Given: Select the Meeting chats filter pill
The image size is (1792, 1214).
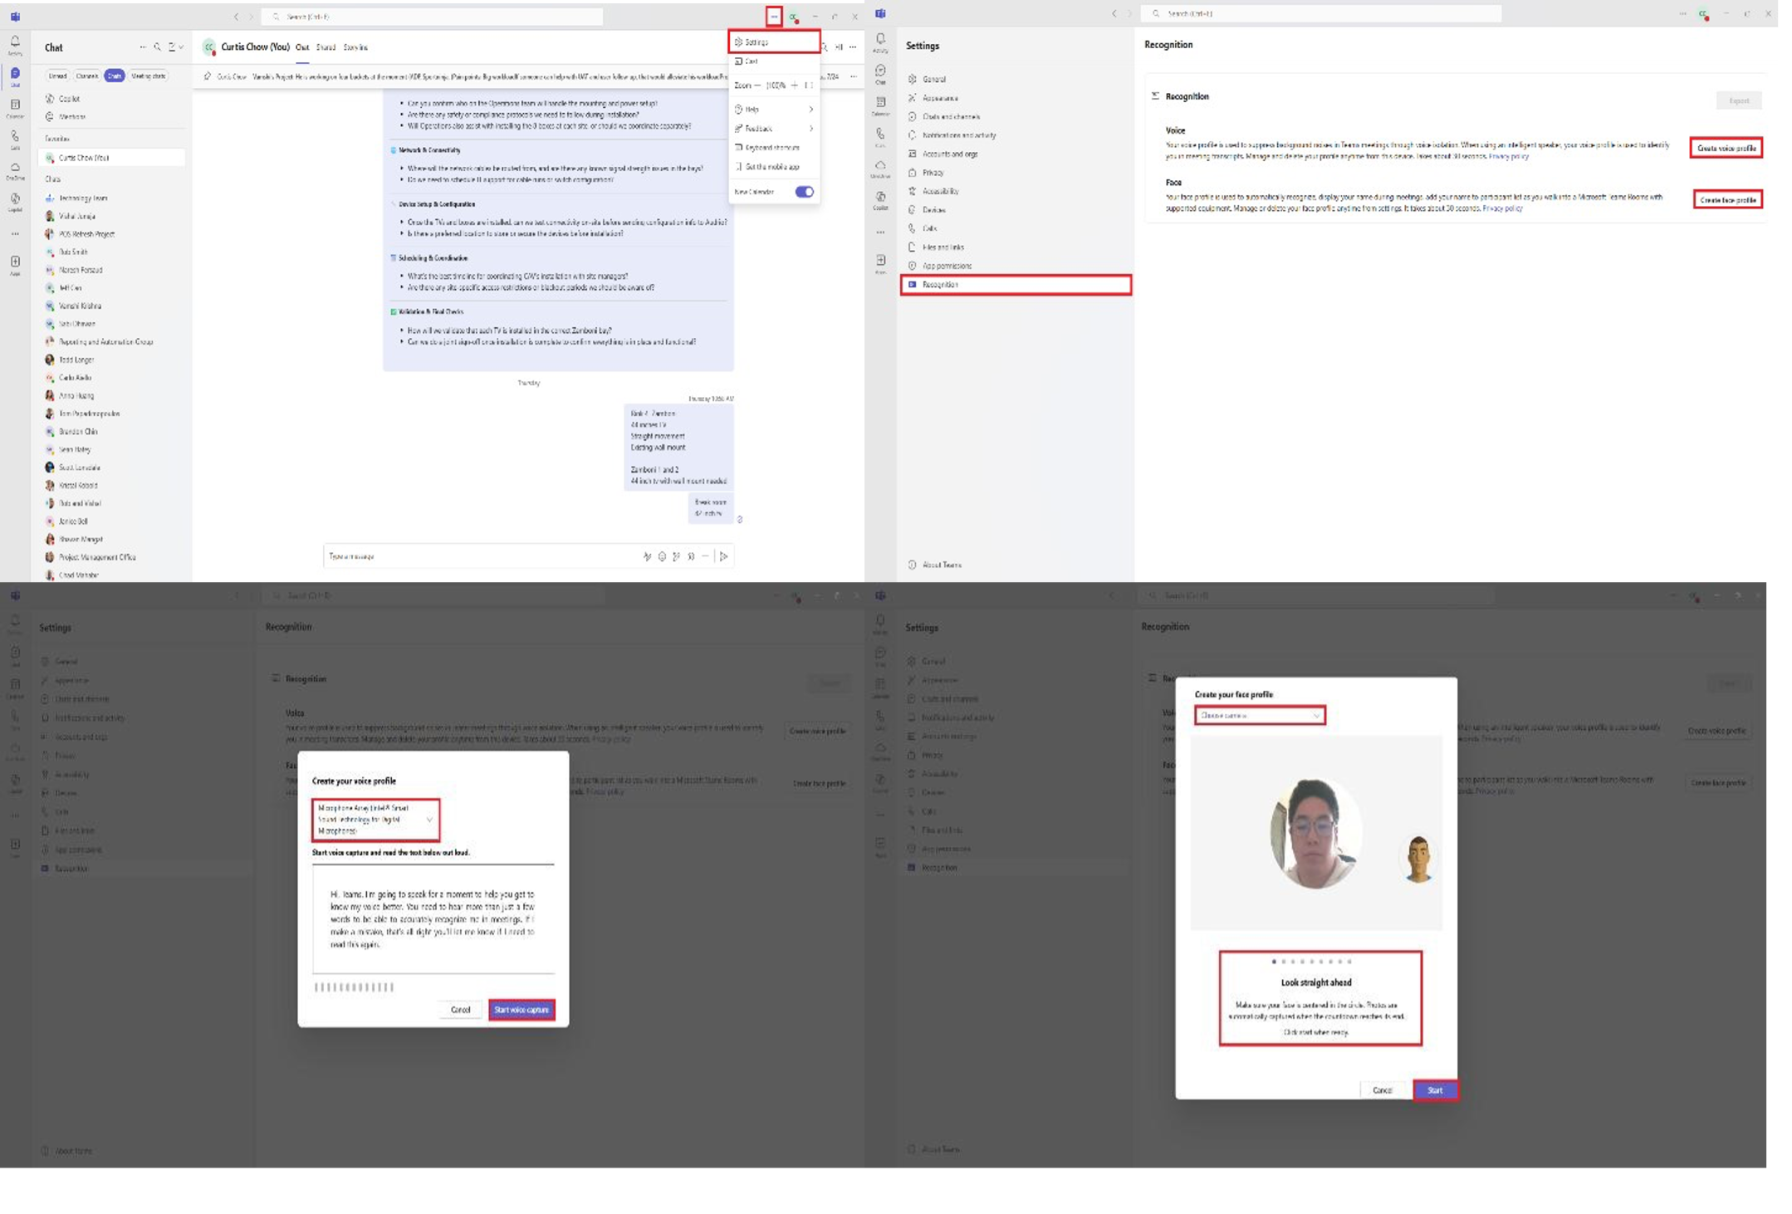Looking at the screenshot, I should click(149, 76).
